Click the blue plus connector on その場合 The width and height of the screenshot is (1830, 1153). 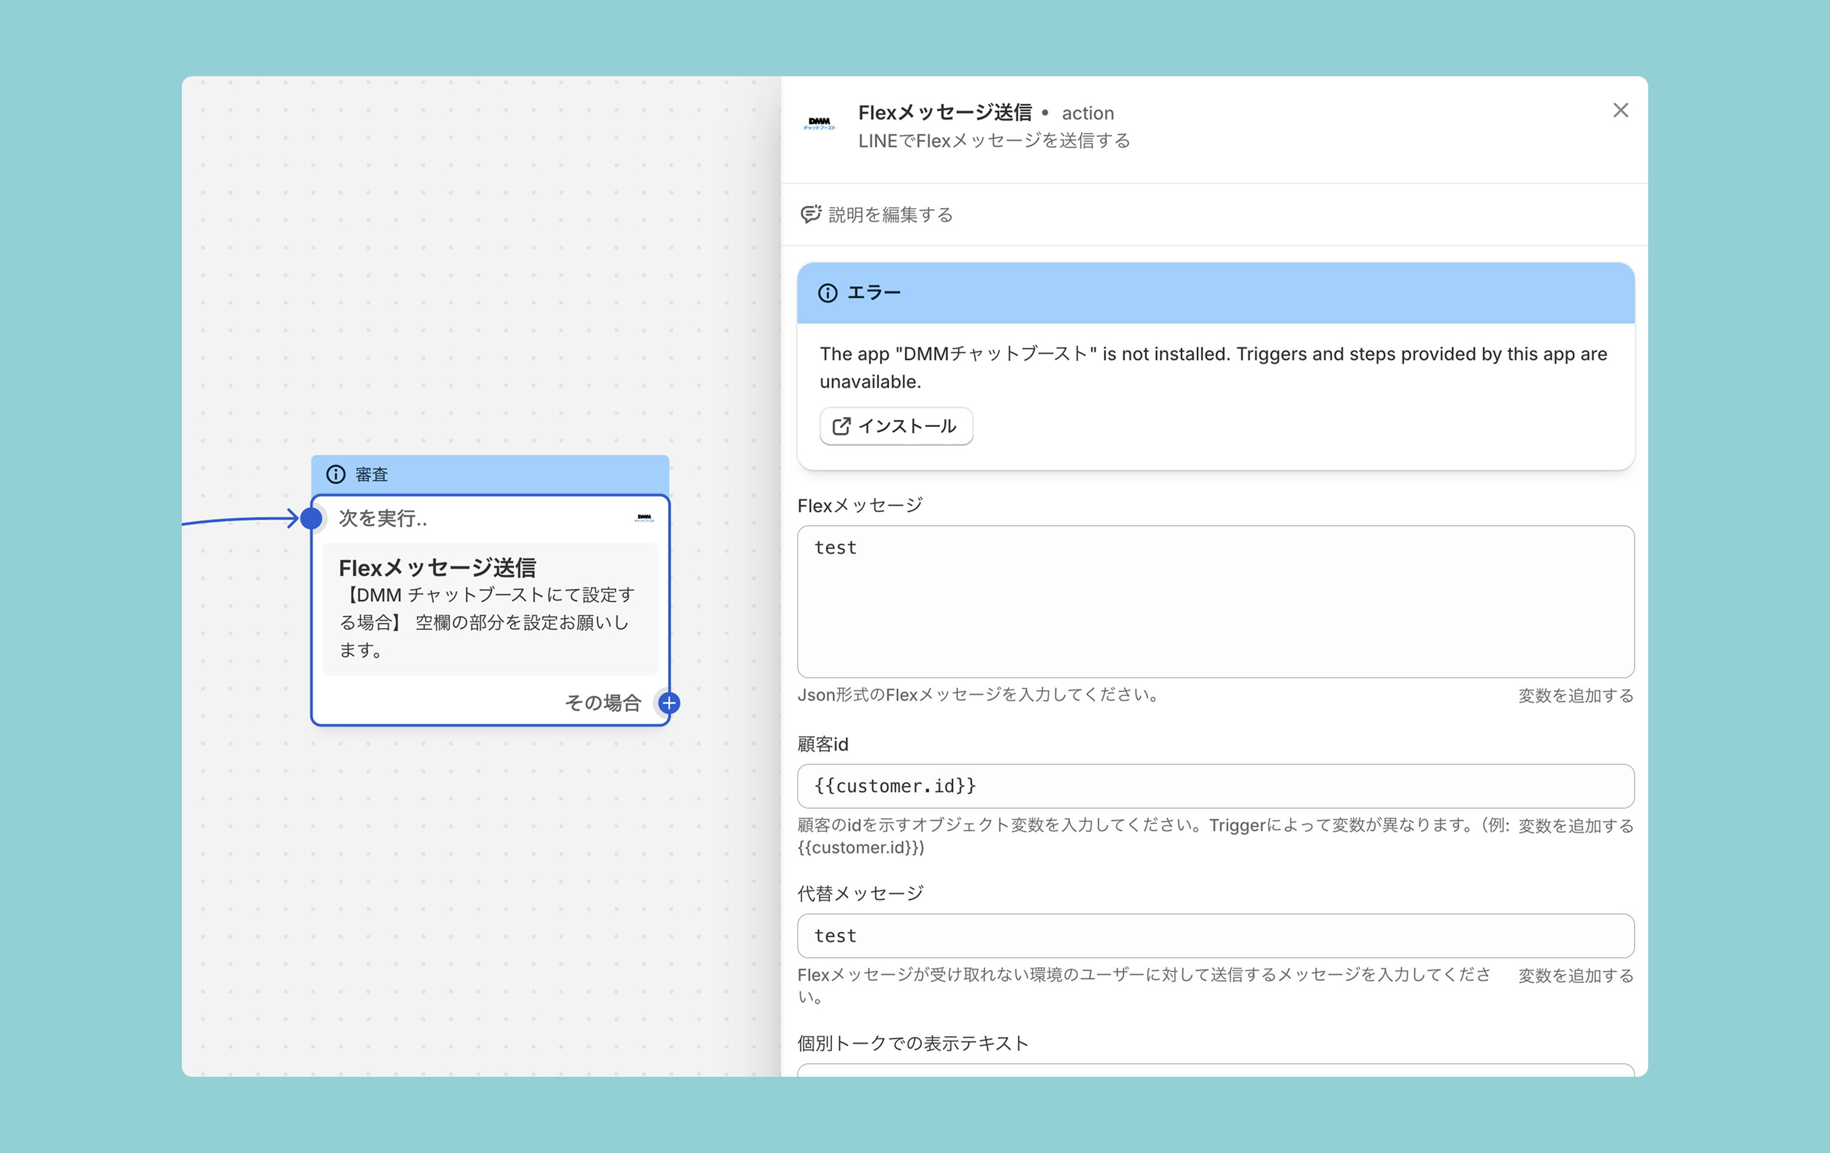point(669,703)
